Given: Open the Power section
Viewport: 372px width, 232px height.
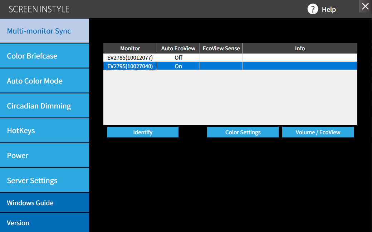Looking at the screenshot, I should pyautogui.click(x=45, y=155).
